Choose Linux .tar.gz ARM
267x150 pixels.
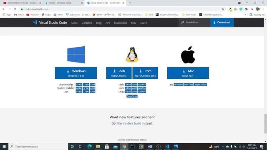pyautogui.click(x=134, y=92)
